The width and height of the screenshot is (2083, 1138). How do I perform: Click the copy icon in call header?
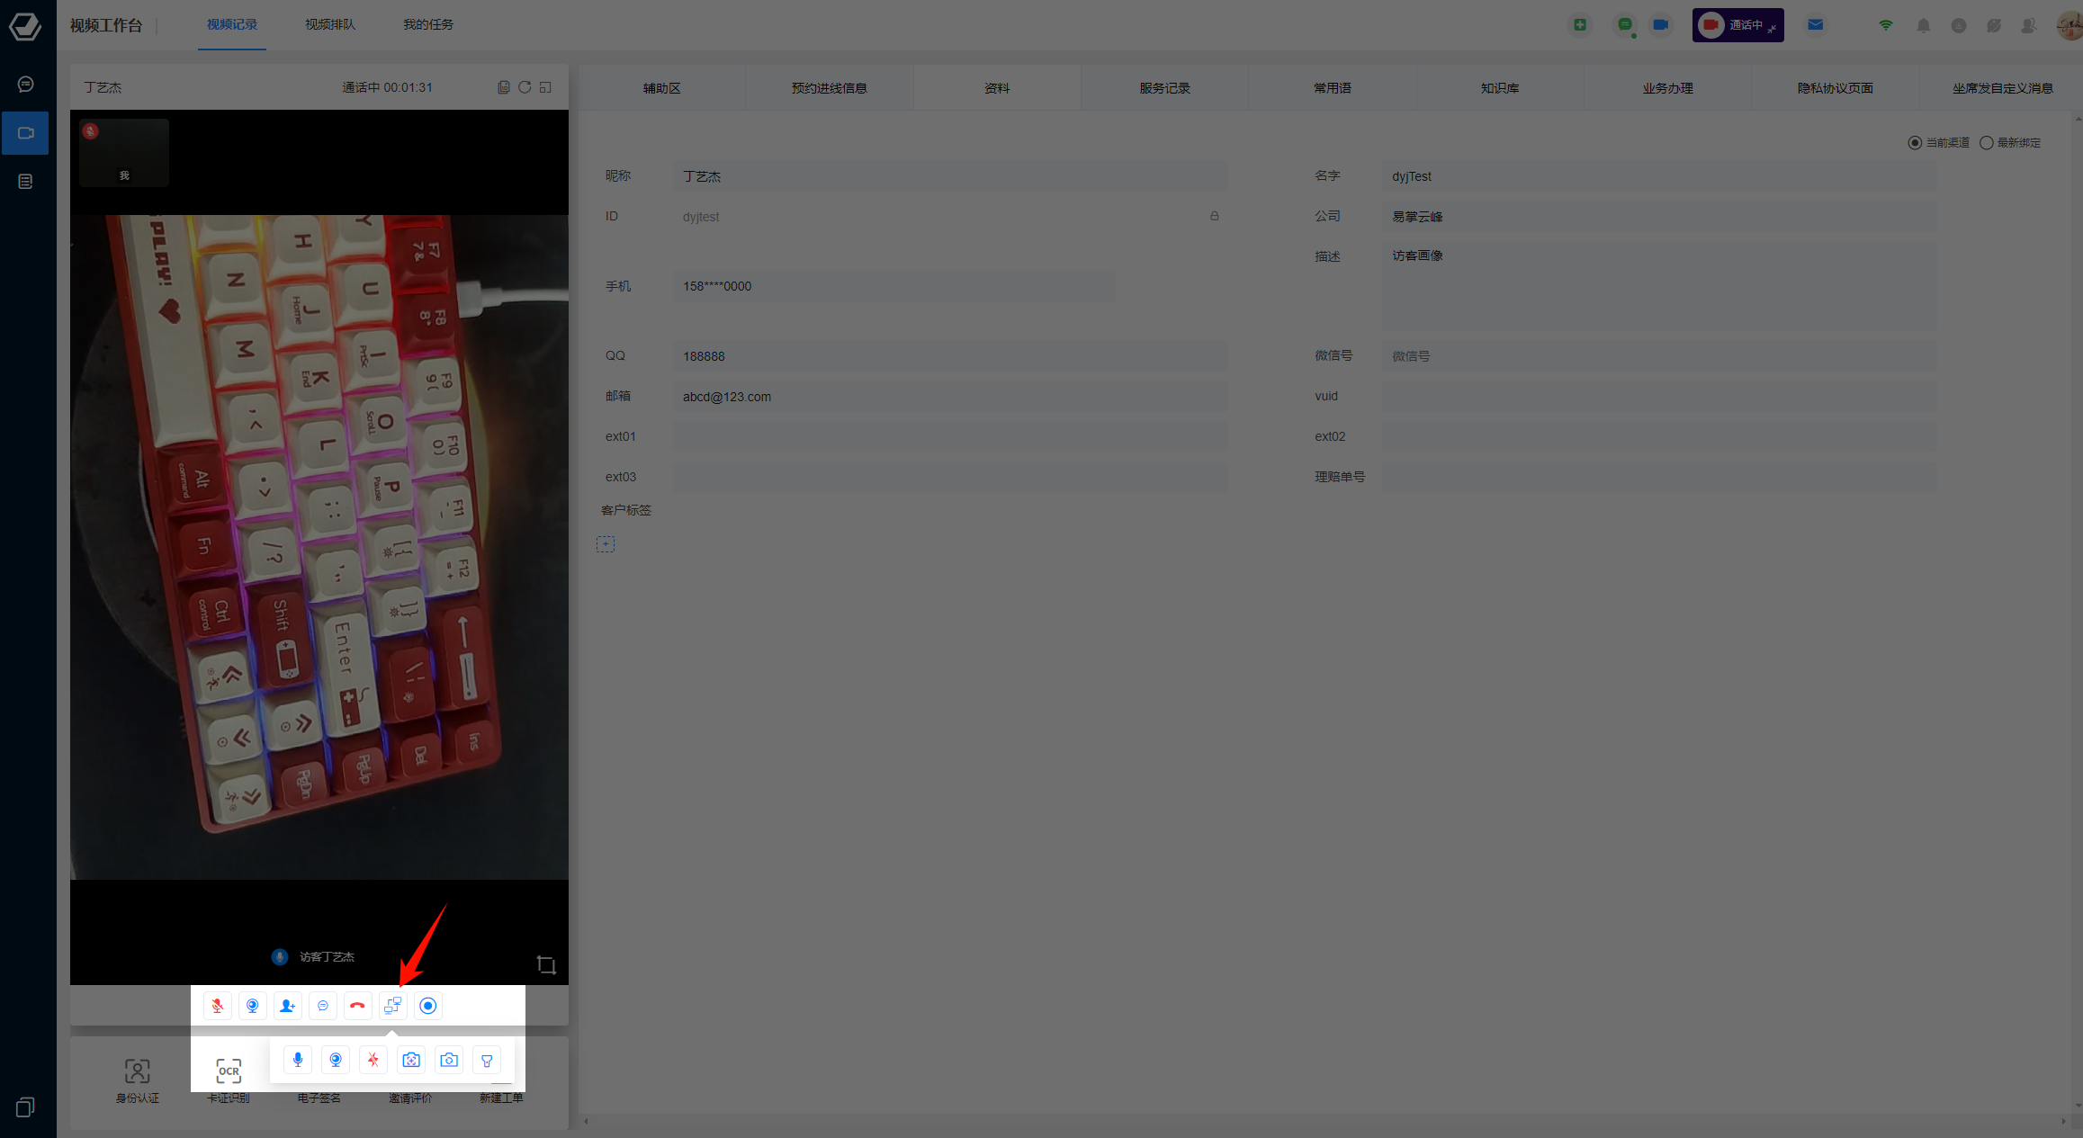tap(504, 87)
